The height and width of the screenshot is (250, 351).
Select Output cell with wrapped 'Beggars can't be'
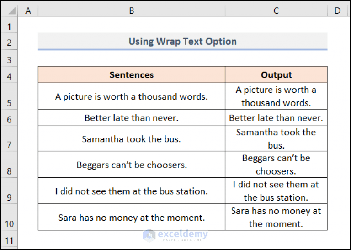(276, 165)
